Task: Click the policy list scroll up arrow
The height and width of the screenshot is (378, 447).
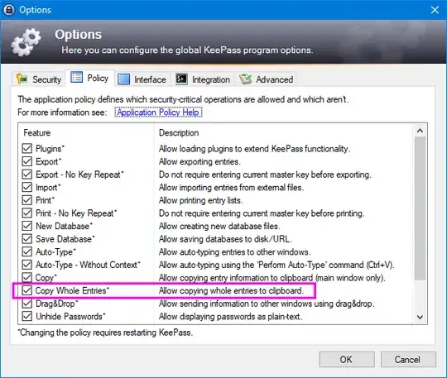Action: (x=420, y=131)
